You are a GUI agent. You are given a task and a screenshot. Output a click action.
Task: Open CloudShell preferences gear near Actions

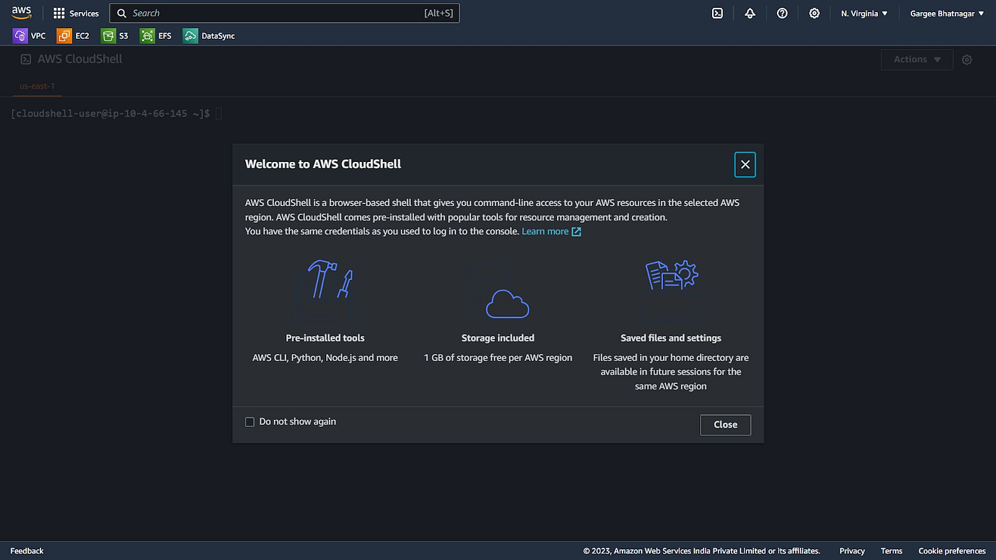(967, 60)
